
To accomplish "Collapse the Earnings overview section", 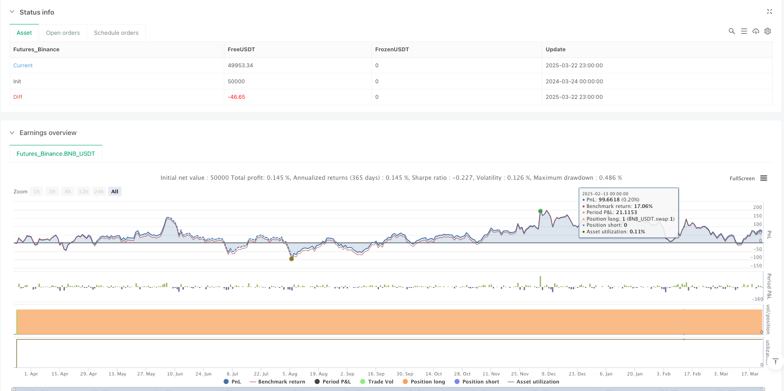I will (12, 133).
